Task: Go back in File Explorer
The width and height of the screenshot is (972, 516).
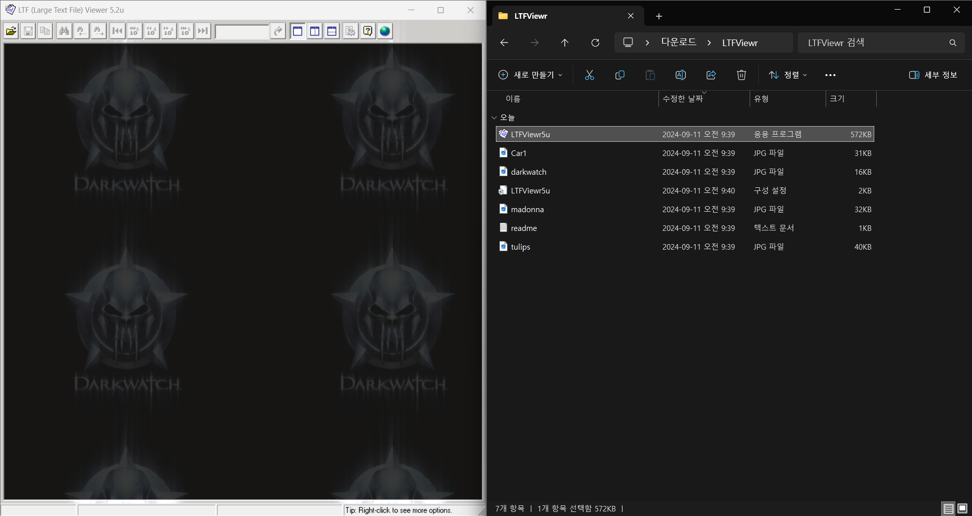Action: pyautogui.click(x=504, y=43)
